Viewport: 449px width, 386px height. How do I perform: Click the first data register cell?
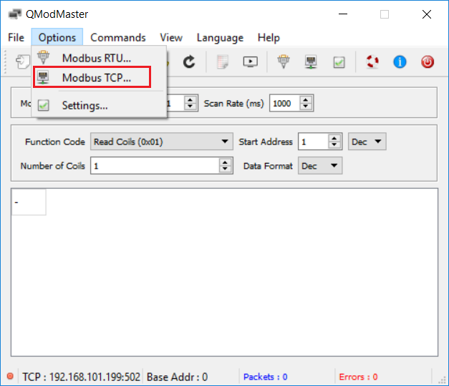(29, 202)
